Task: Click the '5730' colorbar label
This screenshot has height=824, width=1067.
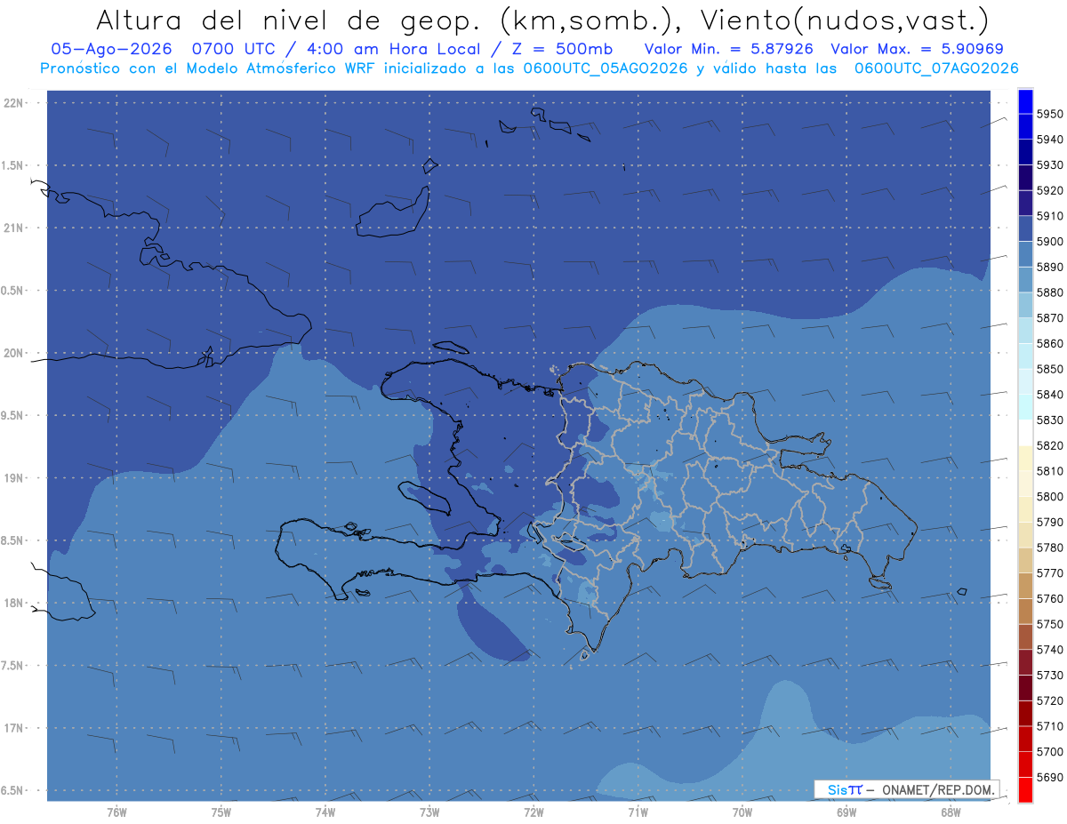Action: coord(1050,676)
